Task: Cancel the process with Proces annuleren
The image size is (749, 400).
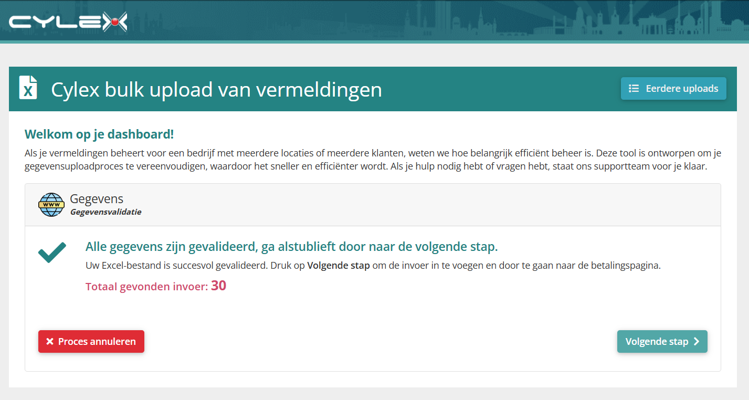Action: (91, 342)
